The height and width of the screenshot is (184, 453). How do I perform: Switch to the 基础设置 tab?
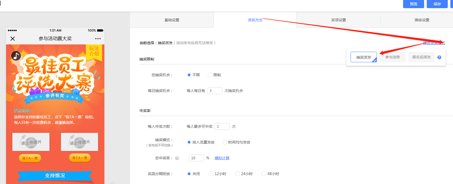coord(172,20)
